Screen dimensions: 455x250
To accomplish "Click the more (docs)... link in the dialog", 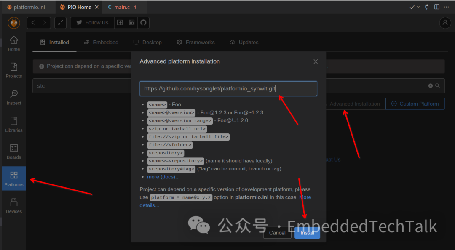I will point(163,176).
